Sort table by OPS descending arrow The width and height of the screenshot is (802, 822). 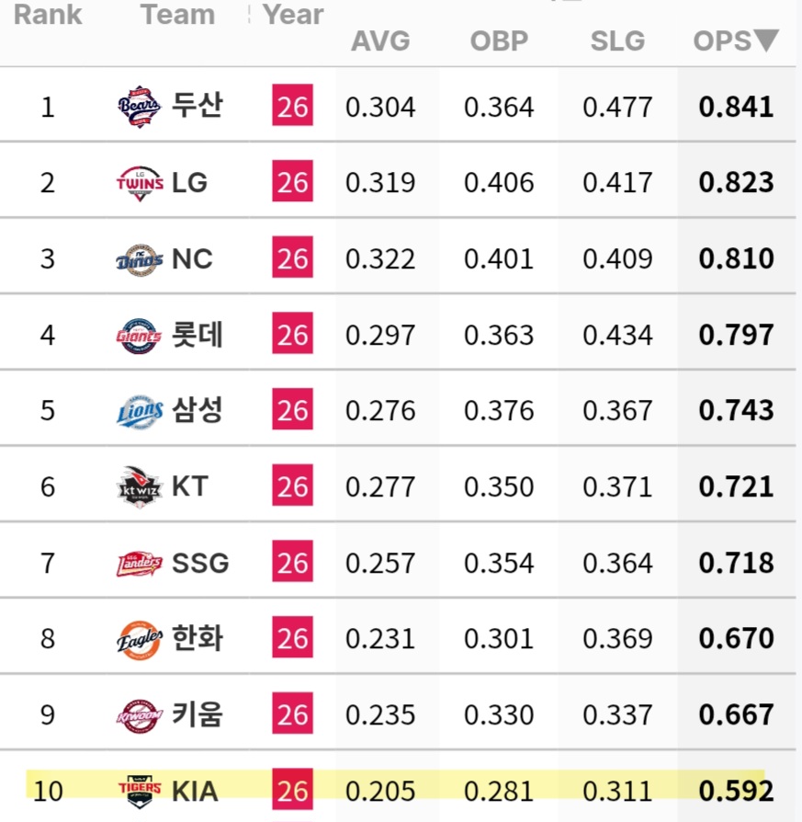766,40
